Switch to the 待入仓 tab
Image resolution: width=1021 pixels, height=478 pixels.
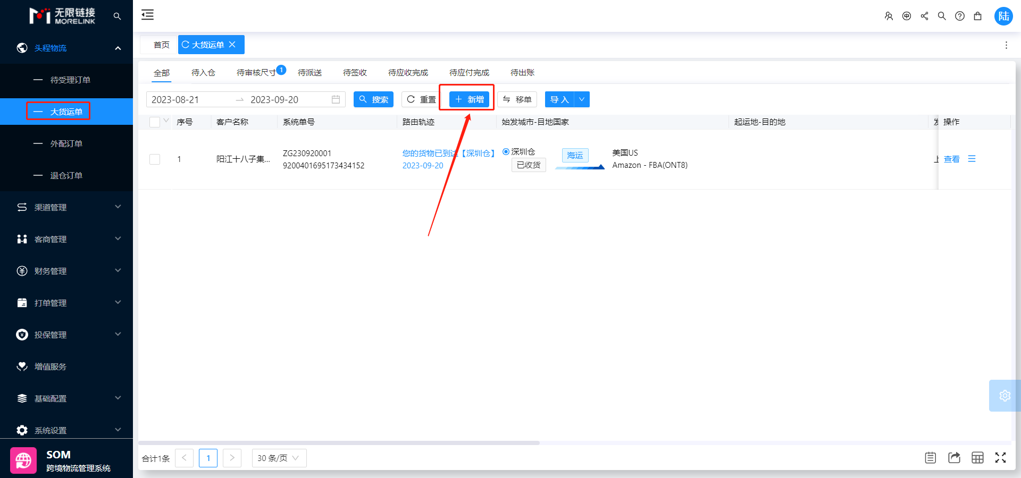point(203,73)
